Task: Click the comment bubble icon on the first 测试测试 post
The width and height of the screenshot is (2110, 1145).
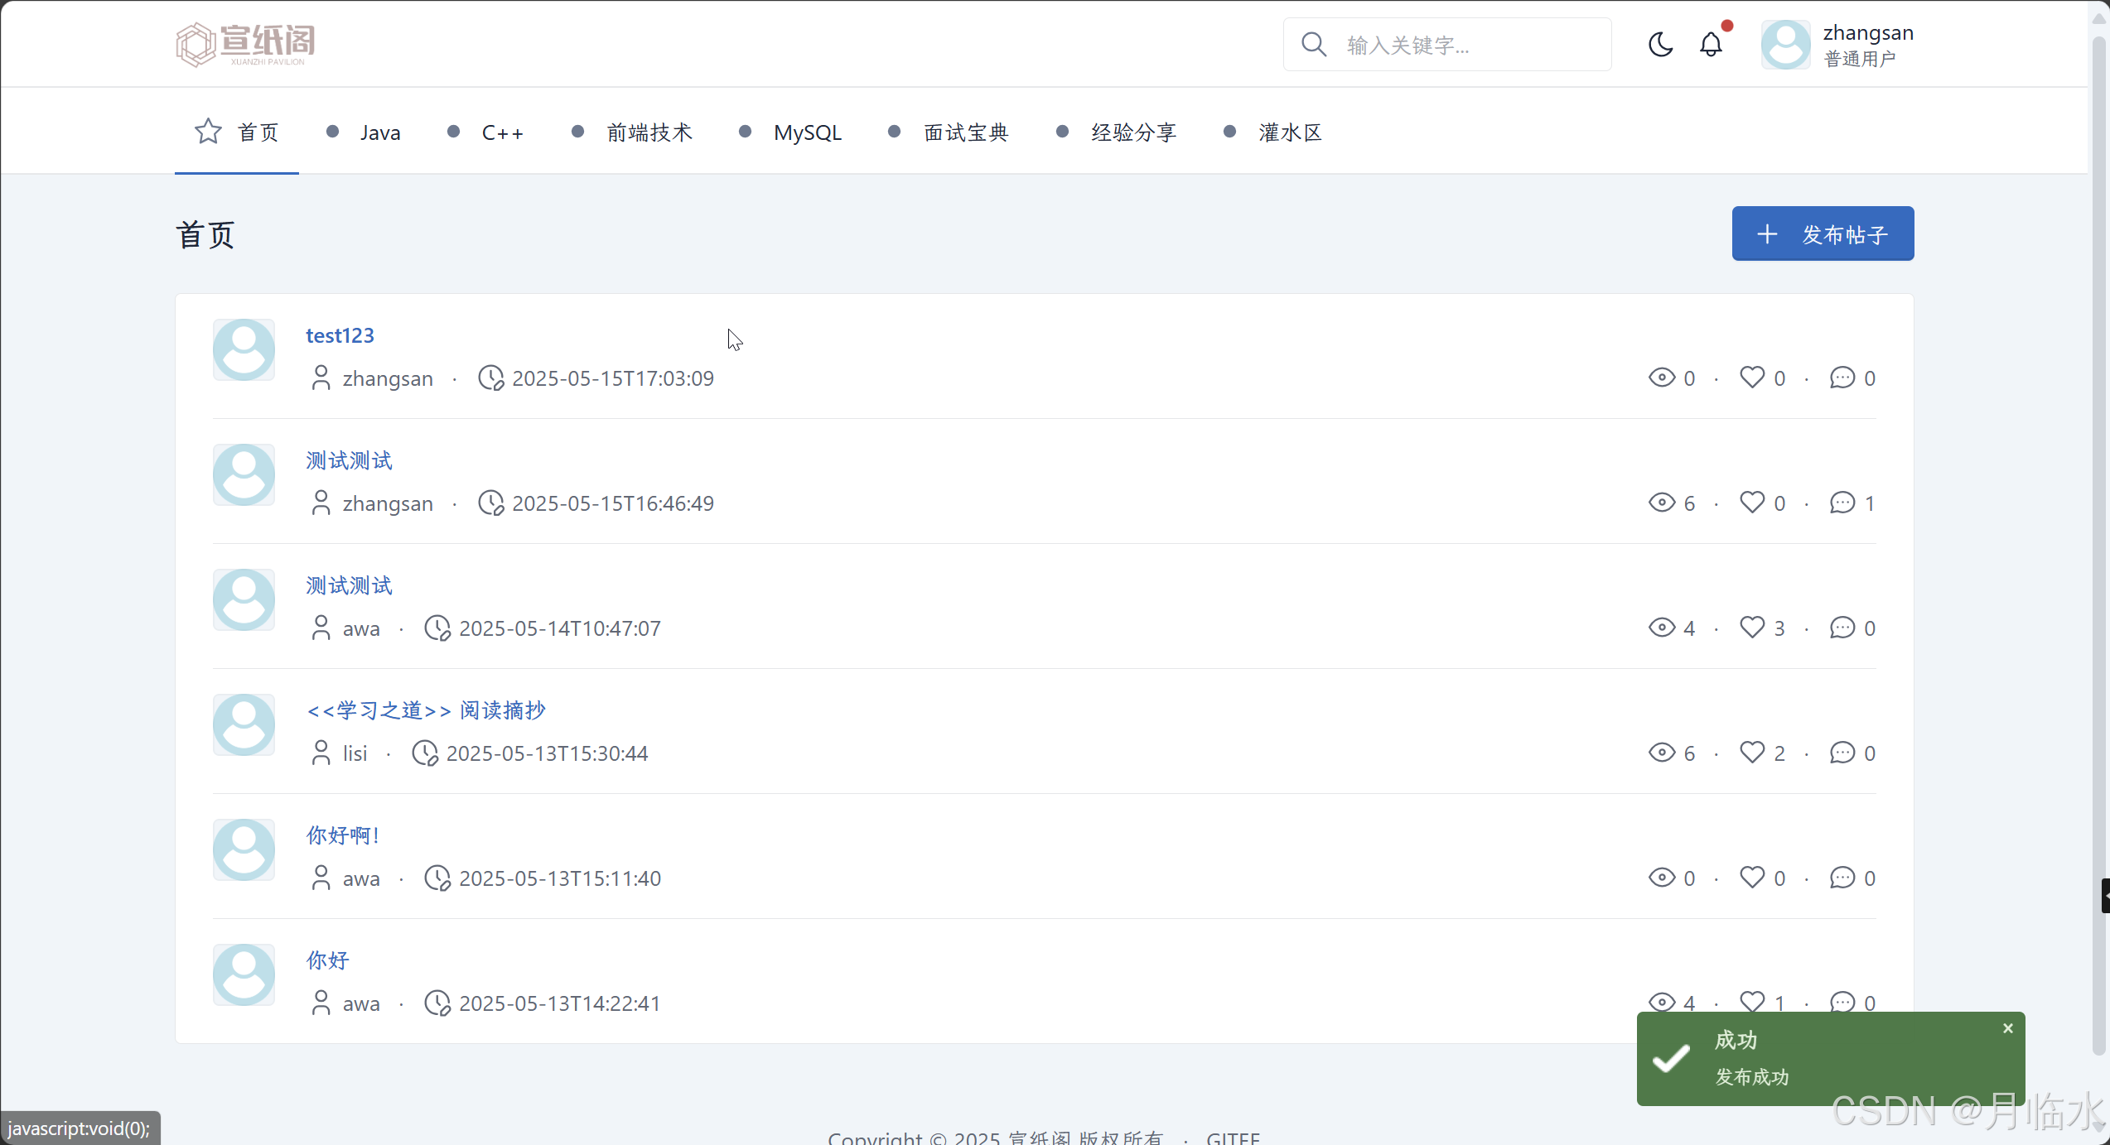Action: [1842, 503]
